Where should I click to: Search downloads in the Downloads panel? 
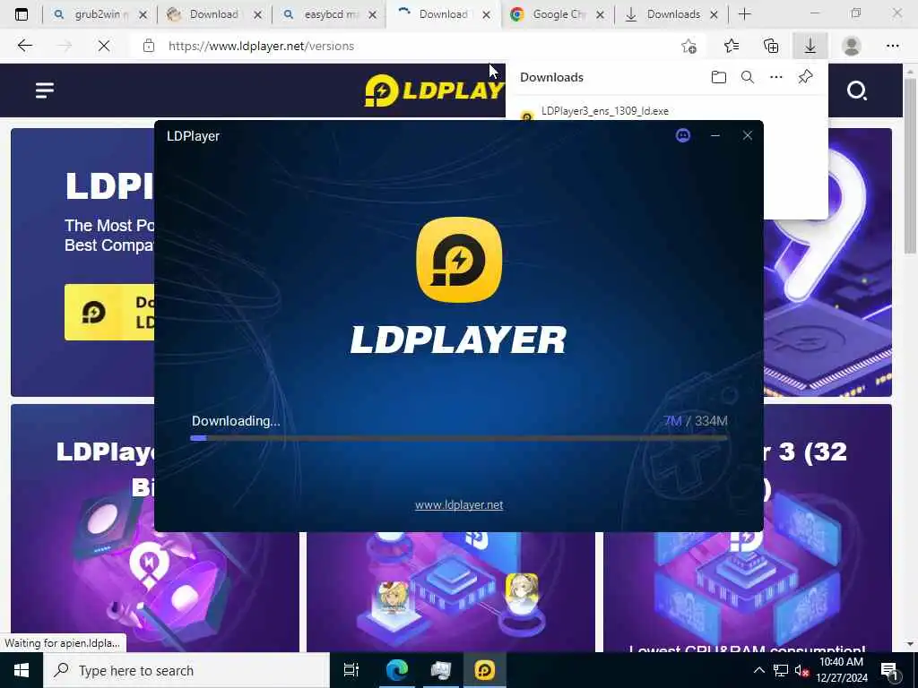[748, 77]
